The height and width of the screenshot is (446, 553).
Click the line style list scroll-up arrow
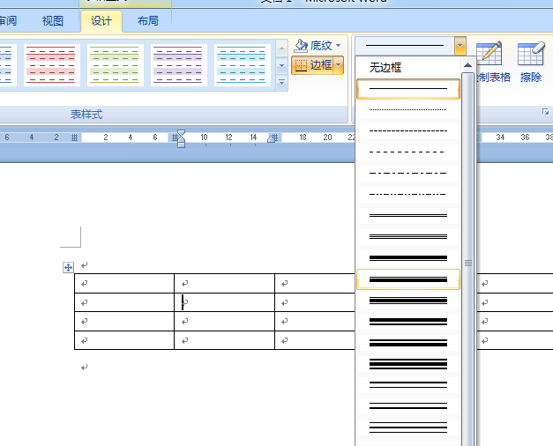coord(467,65)
